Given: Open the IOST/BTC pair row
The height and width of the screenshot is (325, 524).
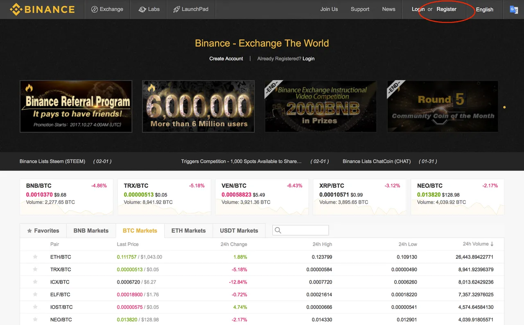Looking at the screenshot, I should pyautogui.click(x=262, y=307).
